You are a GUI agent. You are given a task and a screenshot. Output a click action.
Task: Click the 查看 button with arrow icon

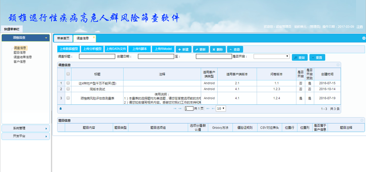tap(235, 49)
